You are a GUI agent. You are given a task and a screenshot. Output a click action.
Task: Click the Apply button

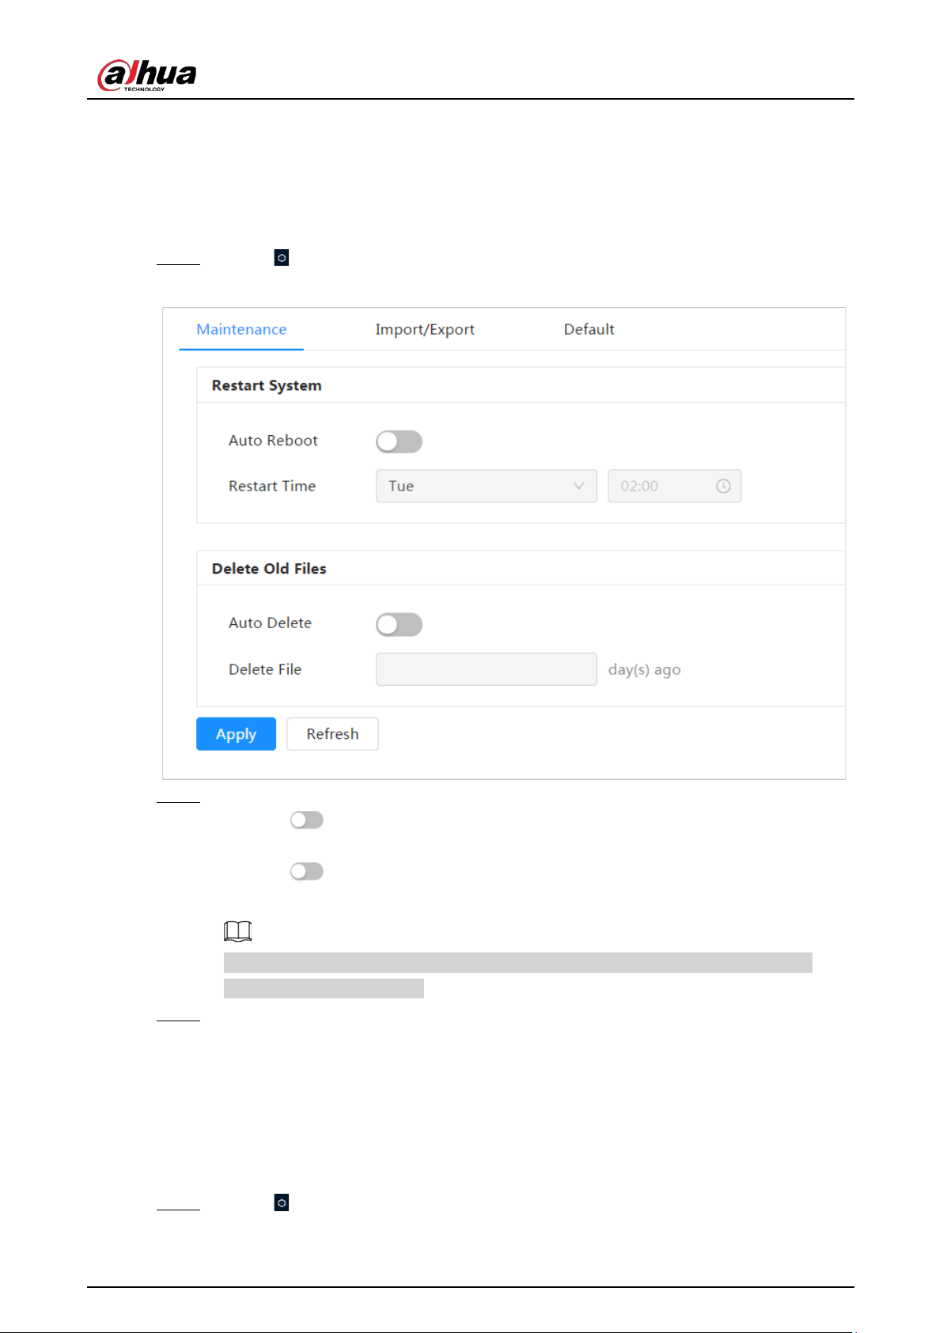click(236, 734)
